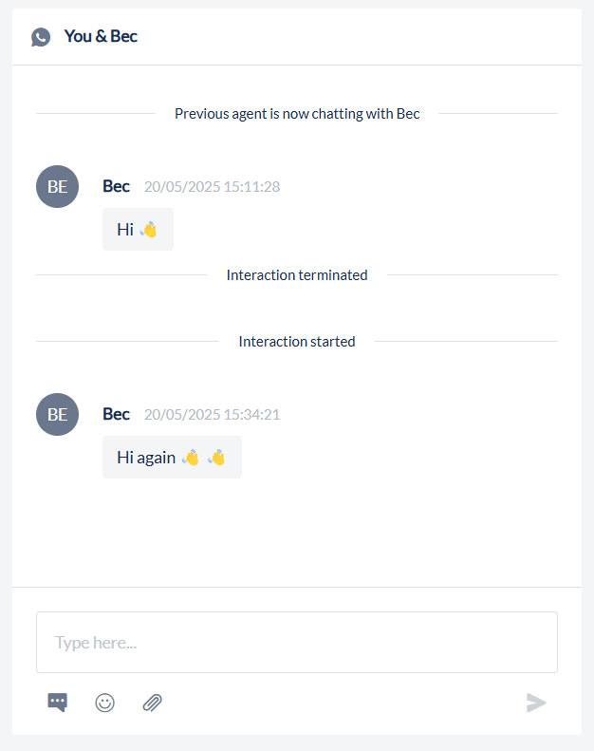594x751 pixels.
Task: Click the "Interaction terminated" divider label
Action: 297,275
